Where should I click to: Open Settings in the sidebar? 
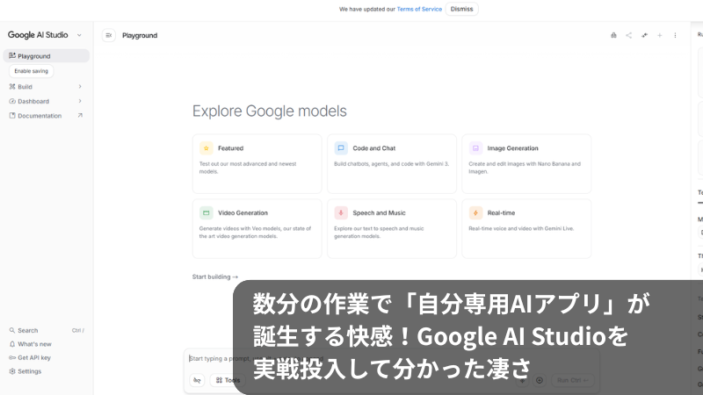29,371
